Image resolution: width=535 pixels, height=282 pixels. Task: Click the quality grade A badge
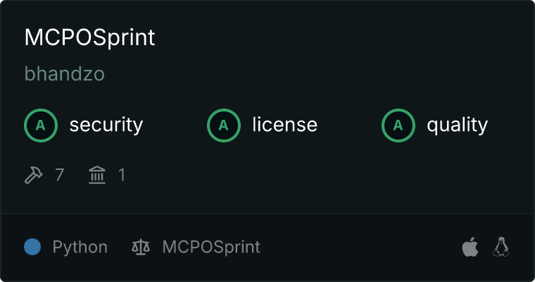click(398, 125)
